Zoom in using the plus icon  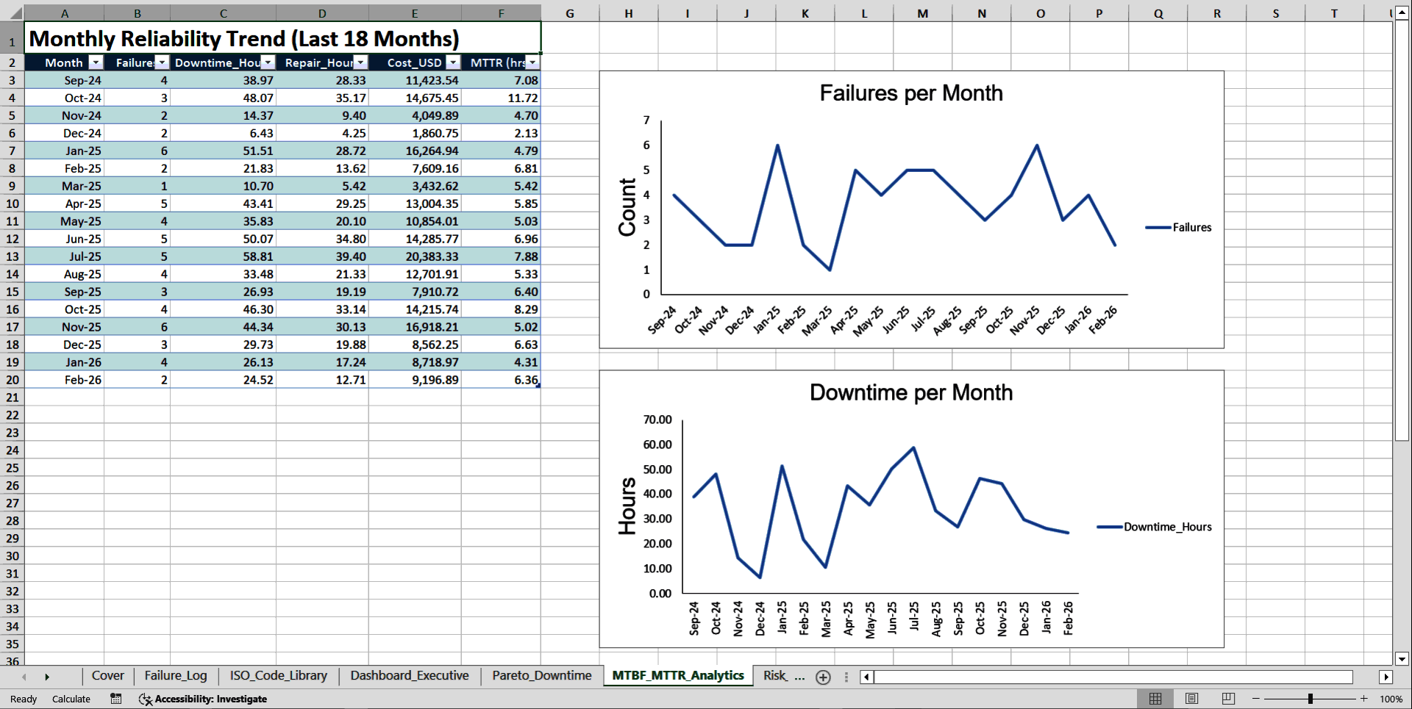coord(1366,699)
